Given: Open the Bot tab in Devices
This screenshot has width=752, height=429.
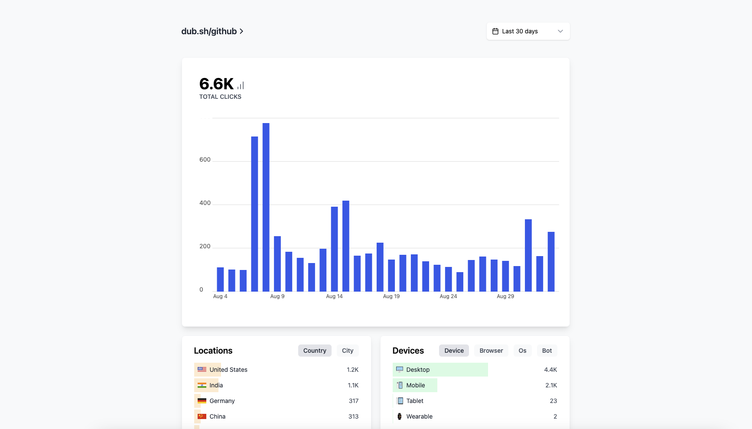Looking at the screenshot, I should click(x=547, y=351).
